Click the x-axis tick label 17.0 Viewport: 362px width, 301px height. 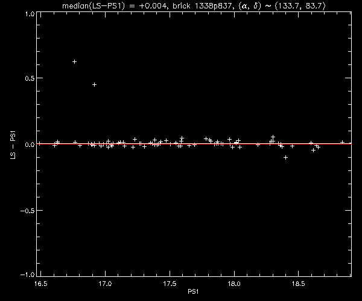click(105, 284)
